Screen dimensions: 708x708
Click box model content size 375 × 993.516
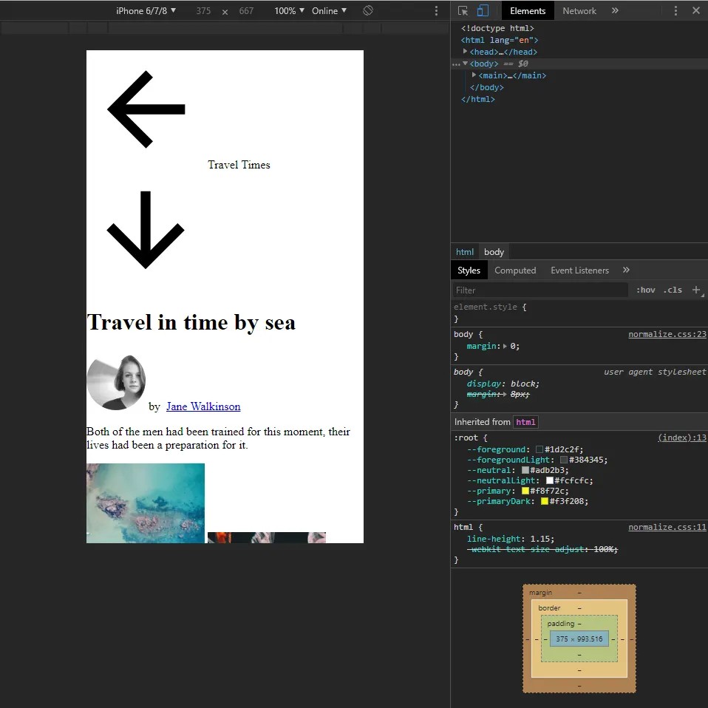click(579, 639)
